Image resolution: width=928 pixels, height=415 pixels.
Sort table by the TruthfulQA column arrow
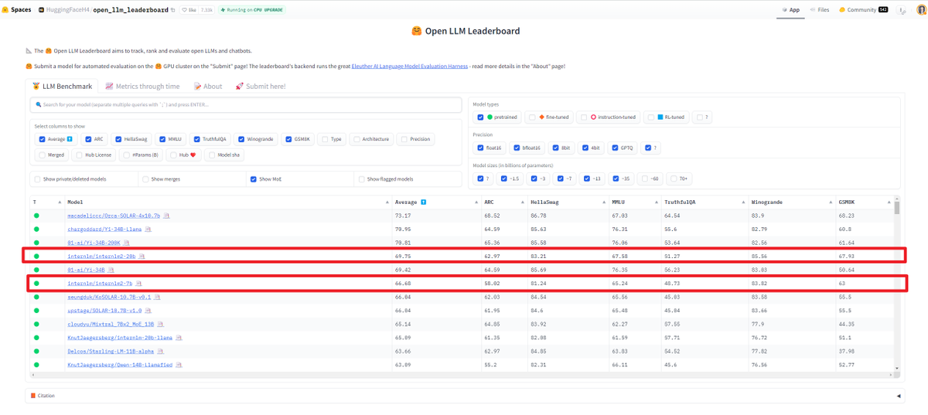(x=745, y=202)
